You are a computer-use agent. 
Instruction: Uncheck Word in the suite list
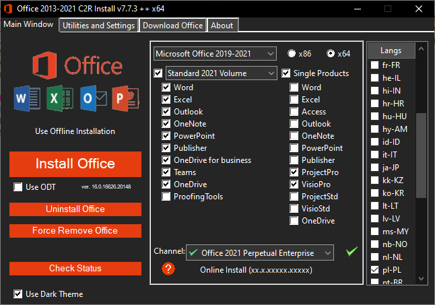click(166, 88)
